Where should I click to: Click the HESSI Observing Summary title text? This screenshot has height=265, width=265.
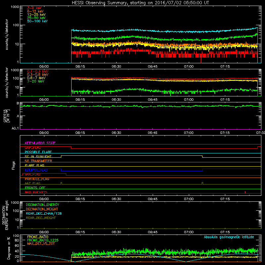[140, 3]
